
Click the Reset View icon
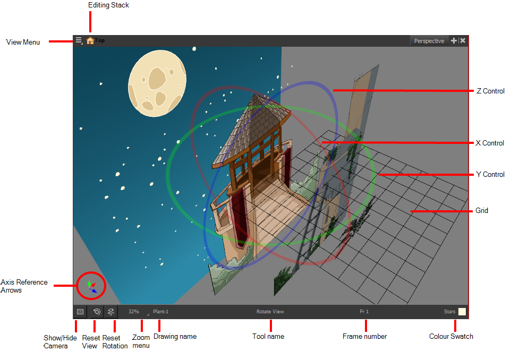tap(96, 312)
